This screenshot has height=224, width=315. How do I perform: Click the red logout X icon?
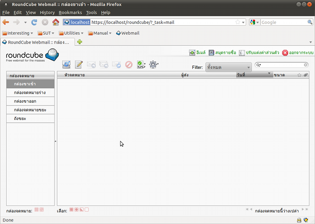tap(285, 53)
